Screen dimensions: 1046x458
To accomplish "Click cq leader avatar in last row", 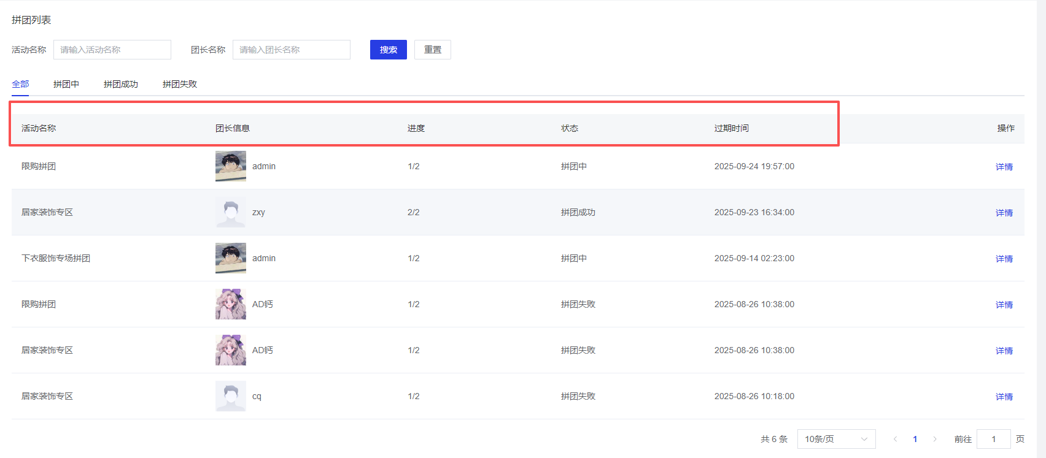I will (x=230, y=396).
